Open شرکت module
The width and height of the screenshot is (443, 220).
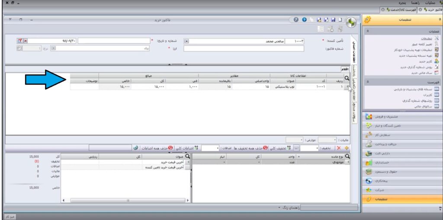[x=402, y=190]
